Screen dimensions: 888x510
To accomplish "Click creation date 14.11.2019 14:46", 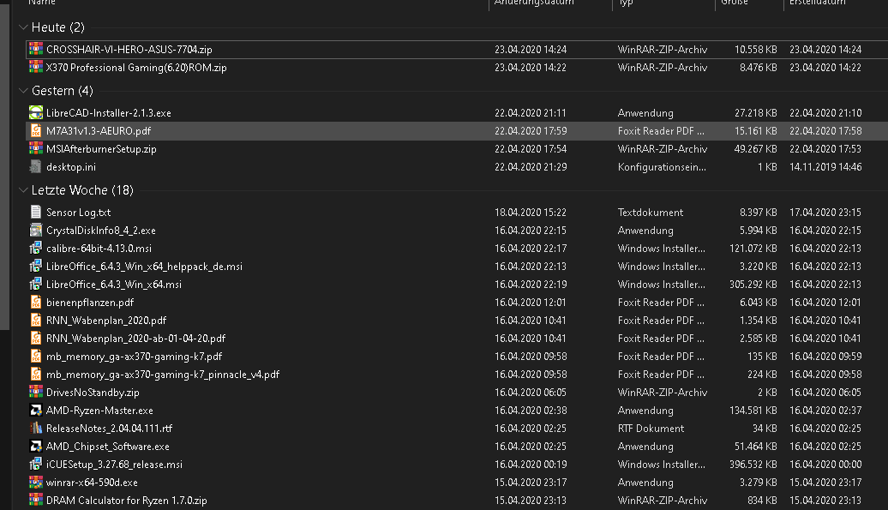I will (825, 167).
